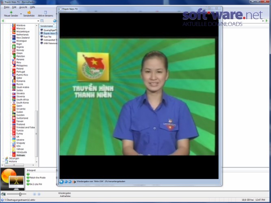
Task: Select Vietnam in the country tree
Action: coord(21,155)
